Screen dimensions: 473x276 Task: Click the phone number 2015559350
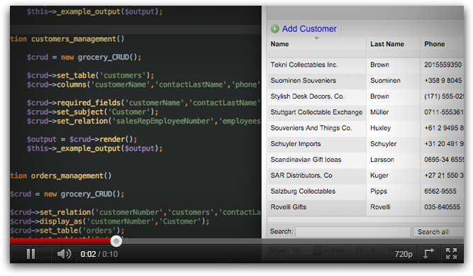(443, 65)
